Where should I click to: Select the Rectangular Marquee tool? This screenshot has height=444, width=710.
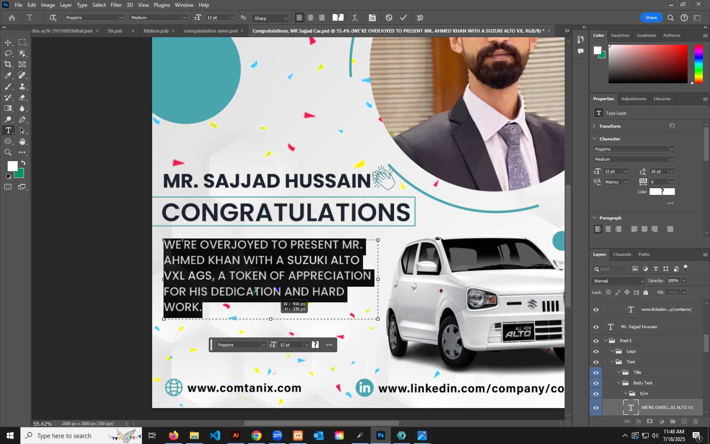point(22,42)
